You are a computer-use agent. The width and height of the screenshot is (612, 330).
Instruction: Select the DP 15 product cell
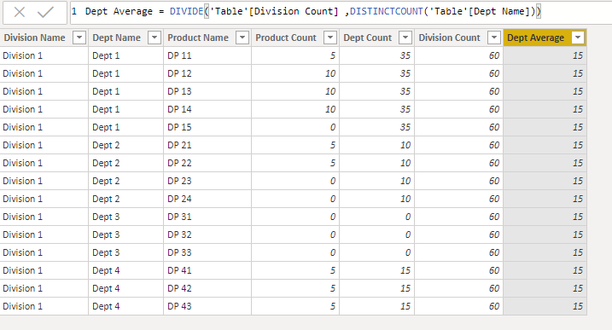(207, 127)
